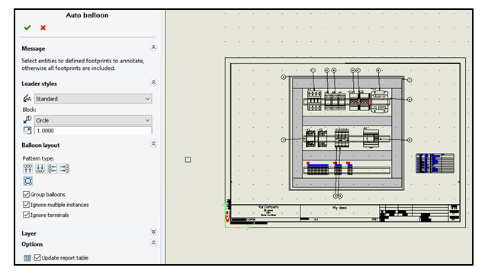Disable Update report table checkbox
488x274 pixels.
coord(37,257)
